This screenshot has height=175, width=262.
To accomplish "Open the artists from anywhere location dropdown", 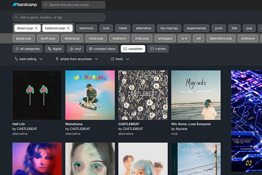I will 77,59.
